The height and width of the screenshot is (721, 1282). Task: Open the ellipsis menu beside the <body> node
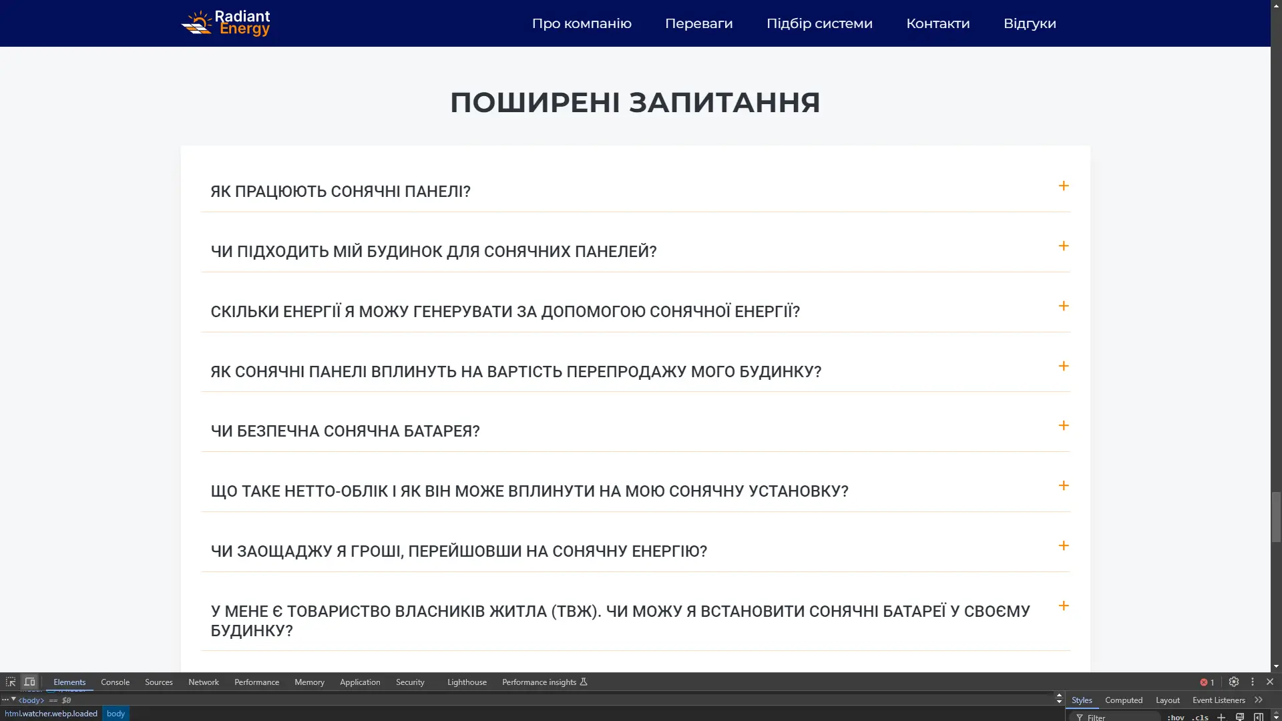pyautogui.click(x=5, y=700)
